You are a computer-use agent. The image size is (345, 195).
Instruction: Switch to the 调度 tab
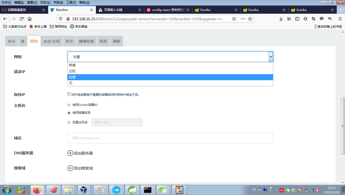(117, 41)
